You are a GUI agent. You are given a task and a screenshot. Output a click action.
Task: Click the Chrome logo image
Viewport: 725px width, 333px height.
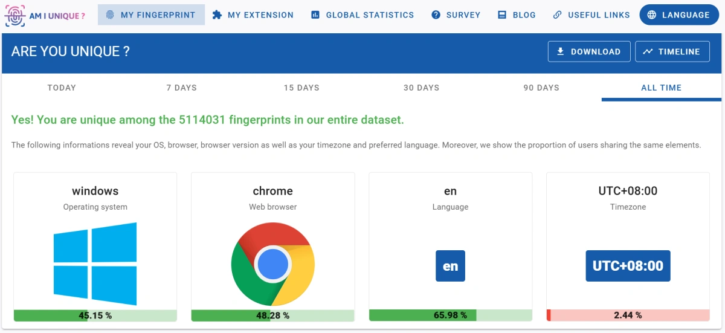(x=272, y=264)
